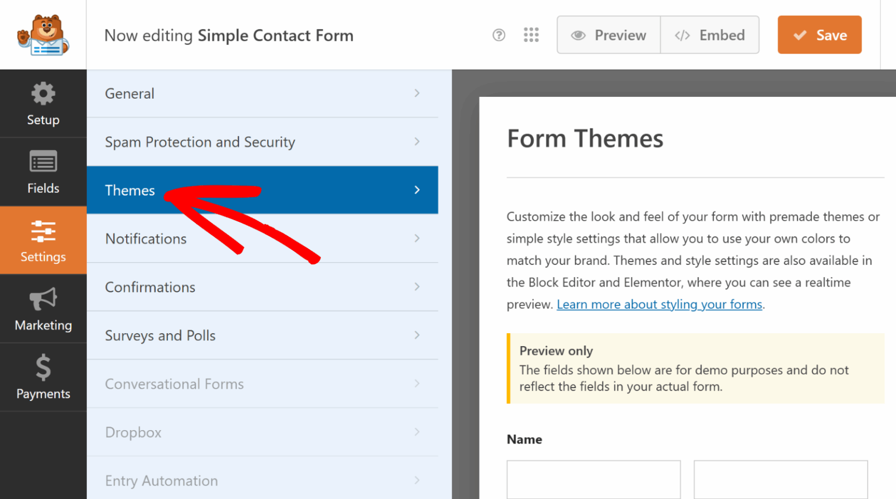Click the apps grid icon near Preview
This screenshot has height=499, width=896.
(x=531, y=35)
